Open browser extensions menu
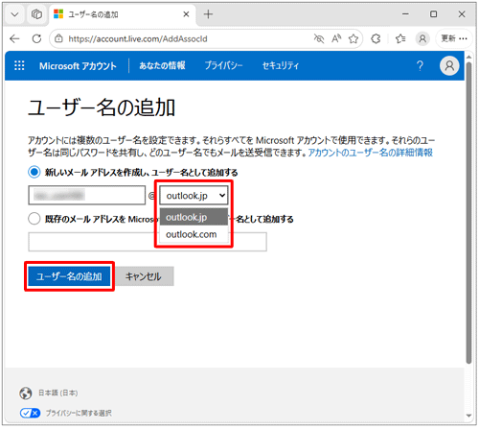This screenshot has width=479, height=429. click(376, 39)
